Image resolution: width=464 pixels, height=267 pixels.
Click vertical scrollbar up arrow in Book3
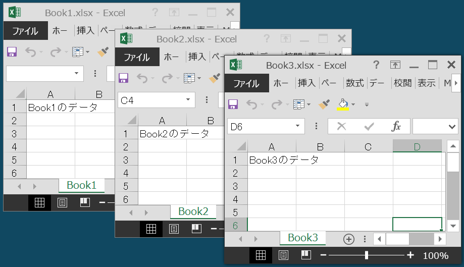[453, 146]
